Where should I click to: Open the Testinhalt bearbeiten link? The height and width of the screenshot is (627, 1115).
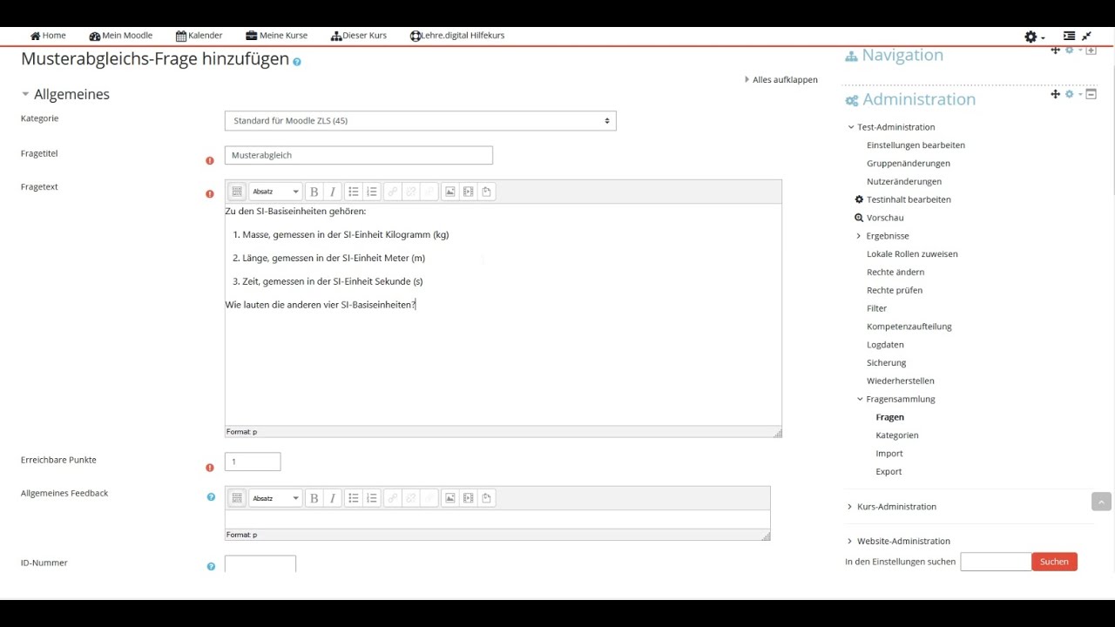pyautogui.click(x=909, y=199)
